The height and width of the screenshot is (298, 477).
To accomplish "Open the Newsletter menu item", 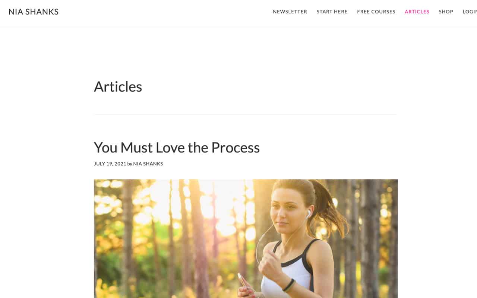I will [x=290, y=12].
